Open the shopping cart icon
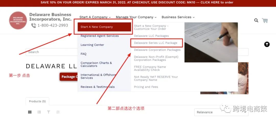This screenshot has width=276, height=121. [265, 20]
